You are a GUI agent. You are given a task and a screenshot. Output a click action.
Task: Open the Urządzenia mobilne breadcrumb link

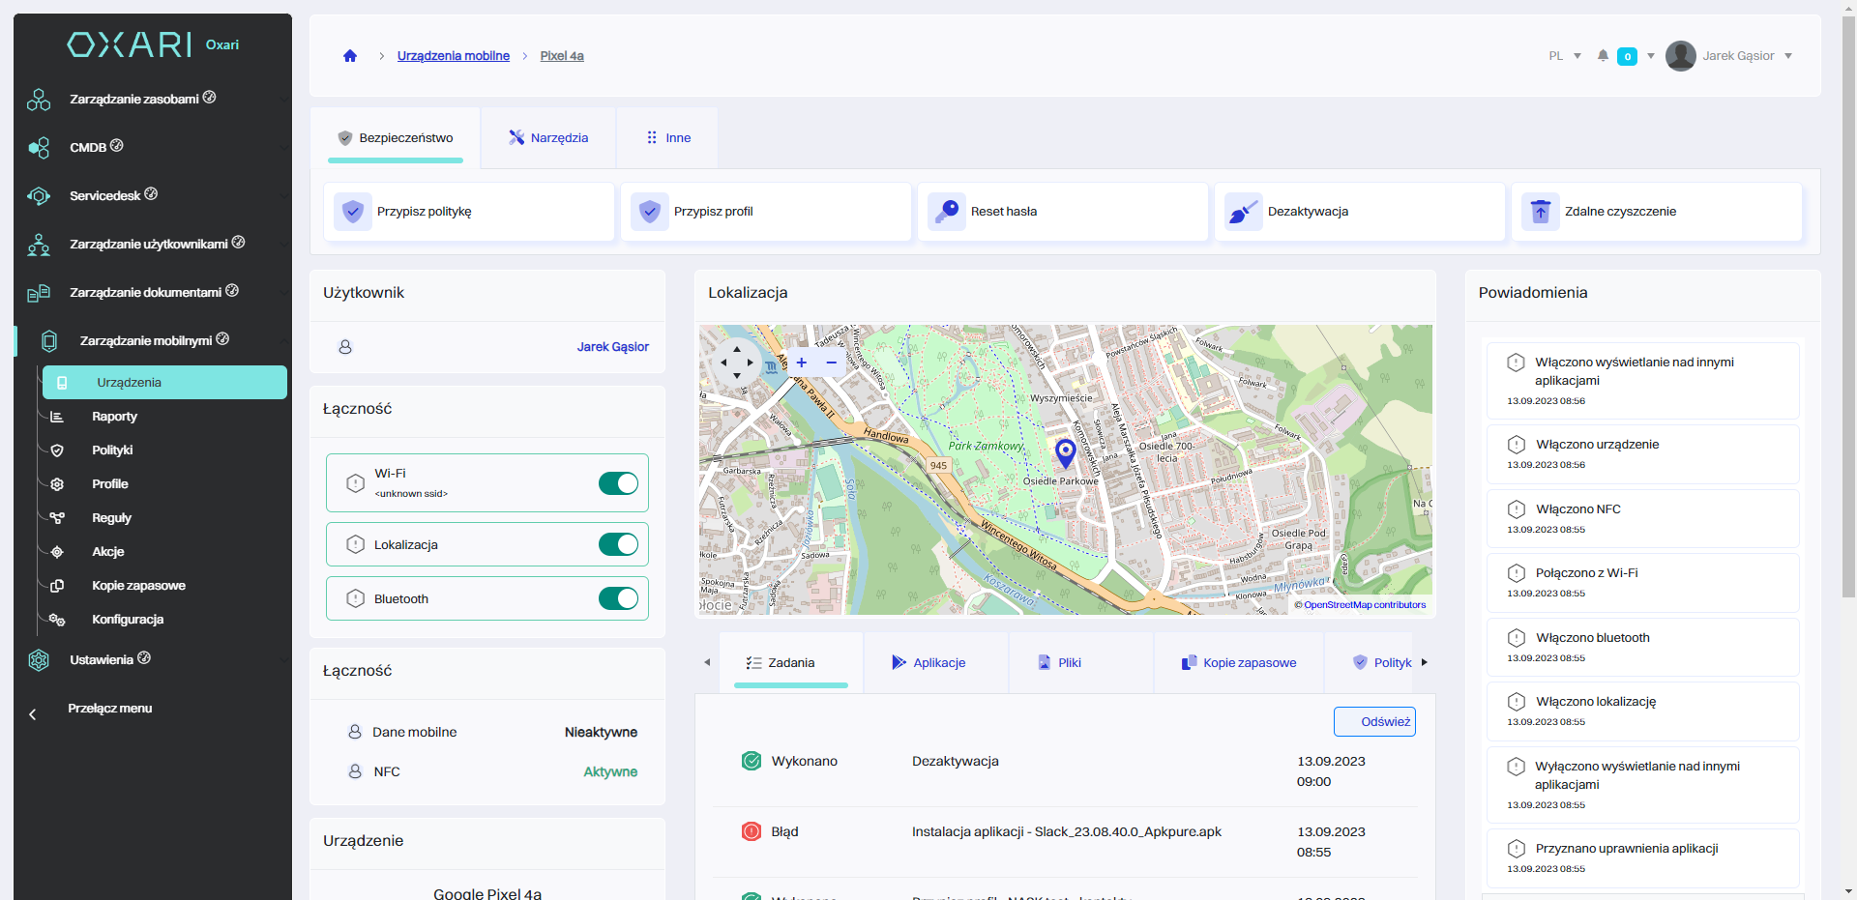point(453,56)
